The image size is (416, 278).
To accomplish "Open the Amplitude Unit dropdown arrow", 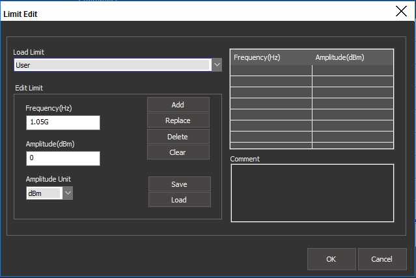I will click(68, 193).
